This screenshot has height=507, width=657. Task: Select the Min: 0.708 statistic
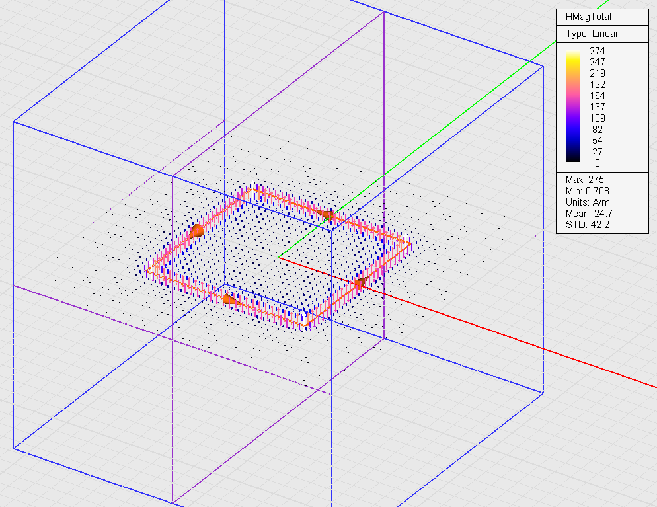tap(588, 191)
